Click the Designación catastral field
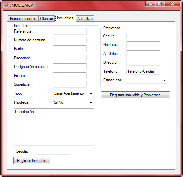Screen dimensions: 183x177 tap(70, 67)
